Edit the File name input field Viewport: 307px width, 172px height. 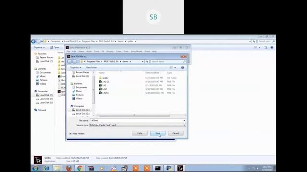pyautogui.click(x=136, y=120)
